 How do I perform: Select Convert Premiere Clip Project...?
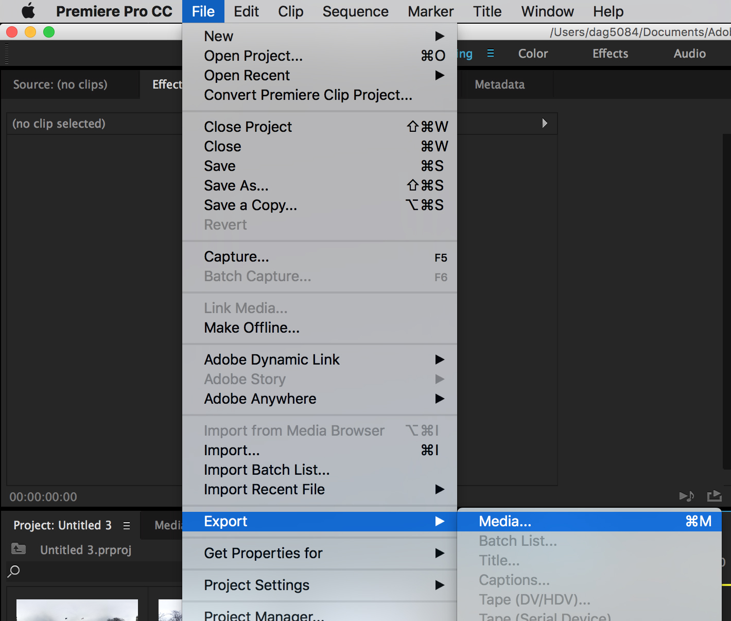point(320,95)
